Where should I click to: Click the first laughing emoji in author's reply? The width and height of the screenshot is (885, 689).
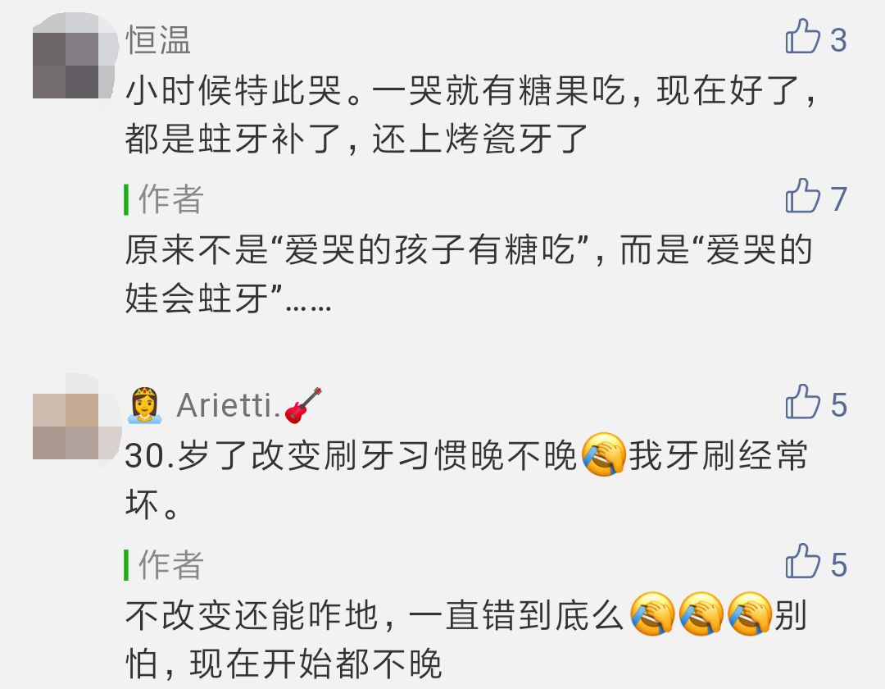[x=652, y=614]
